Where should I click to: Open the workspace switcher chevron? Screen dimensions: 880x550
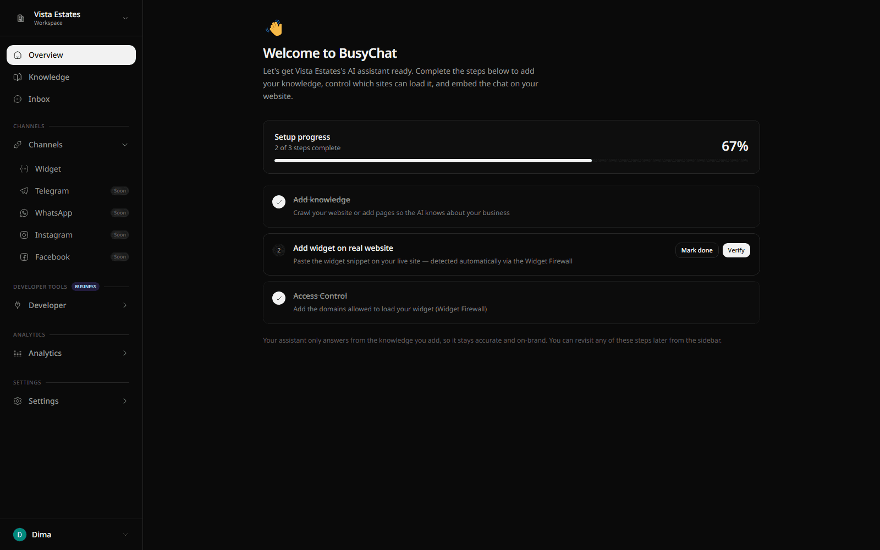pos(125,18)
